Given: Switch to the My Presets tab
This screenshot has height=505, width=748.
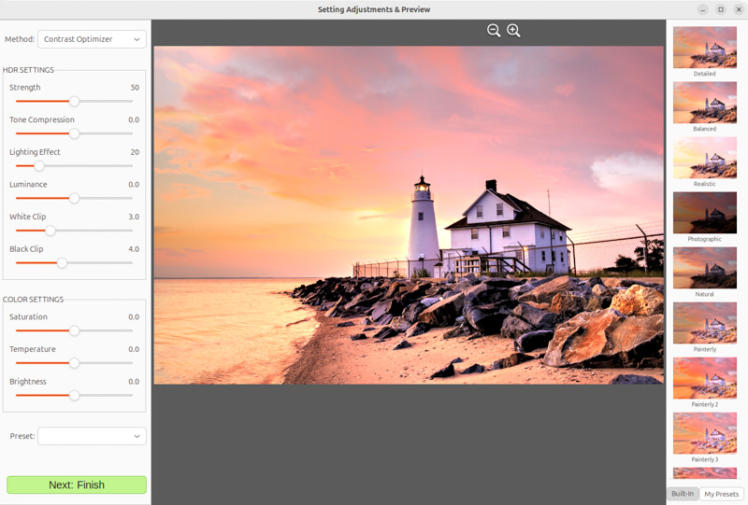Looking at the screenshot, I should 721,494.
